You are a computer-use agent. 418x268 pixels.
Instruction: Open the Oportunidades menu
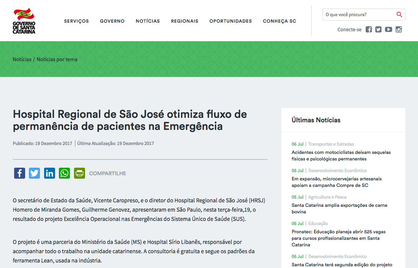[x=231, y=21]
